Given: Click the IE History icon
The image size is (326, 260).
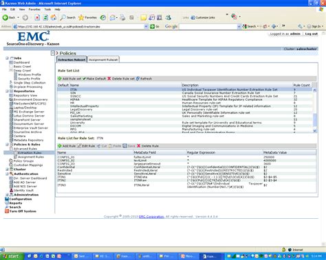Looking at the screenshot, I should click(x=103, y=17).
